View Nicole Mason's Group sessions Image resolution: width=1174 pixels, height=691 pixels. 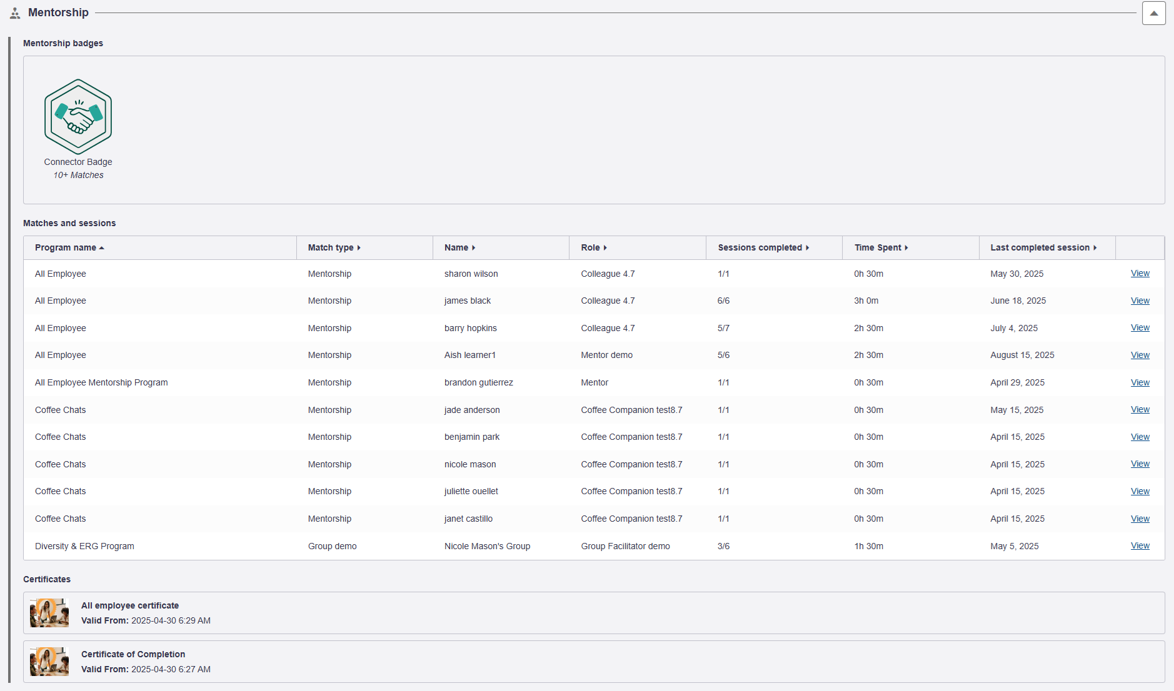click(x=1140, y=546)
